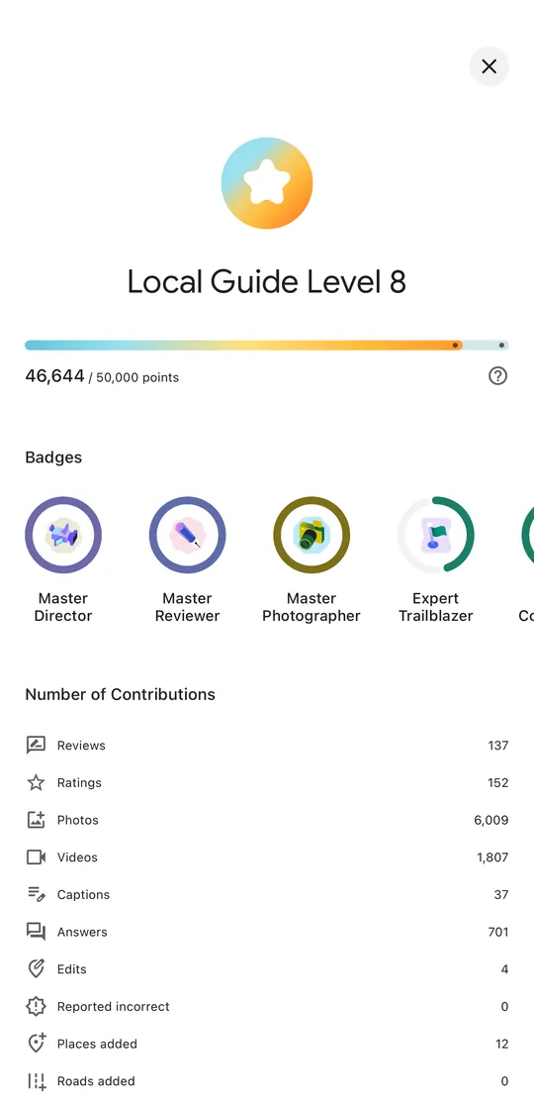Viewport: 534px width, 1107px height.
Task: Select the 'Local Guide Level 8' heading
Action: (x=267, y=282)
